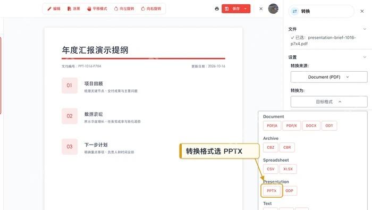Open the user avatar menu

[x=273, y=9]
